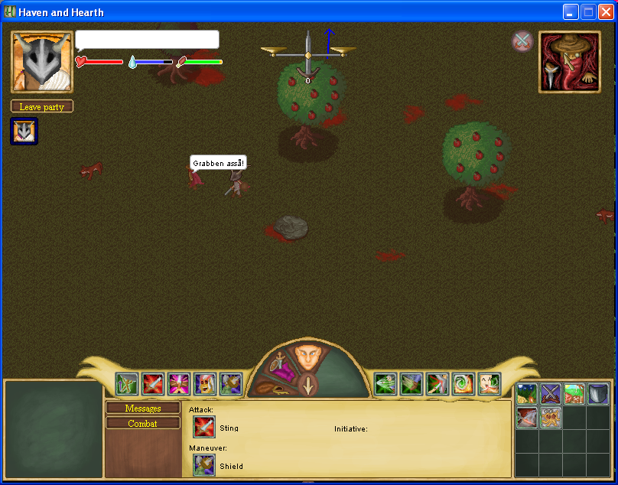Open the grey shield menu grid icon

[598, 394]
